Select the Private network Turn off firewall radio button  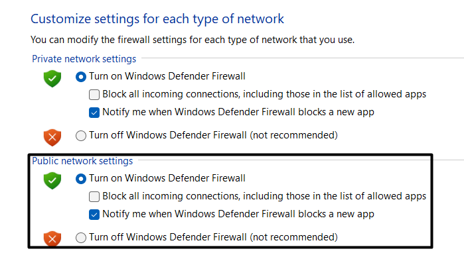(x=81, y=136)
